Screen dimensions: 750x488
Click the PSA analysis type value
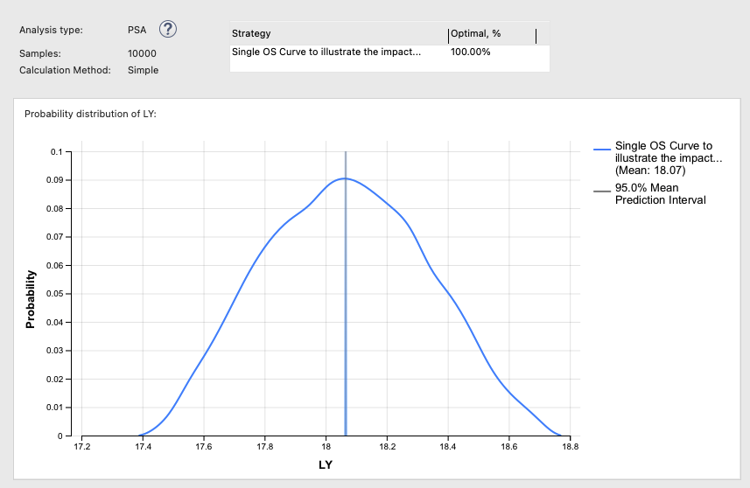(137, 30)
